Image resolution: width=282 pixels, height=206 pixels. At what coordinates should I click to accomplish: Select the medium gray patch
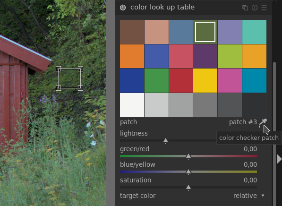coord(205,105)
